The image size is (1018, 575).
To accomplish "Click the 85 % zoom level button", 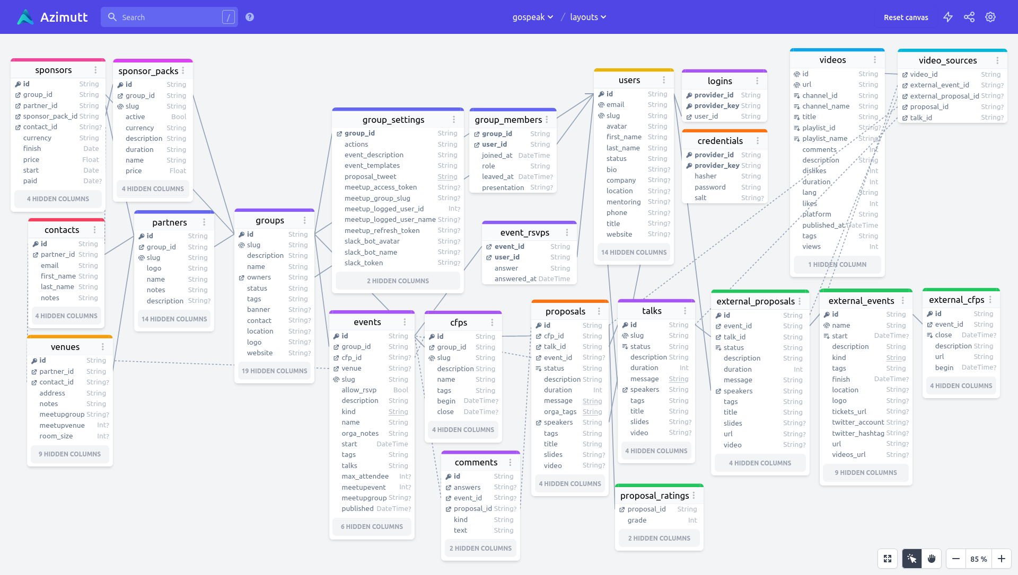I will tap(978, 559).
